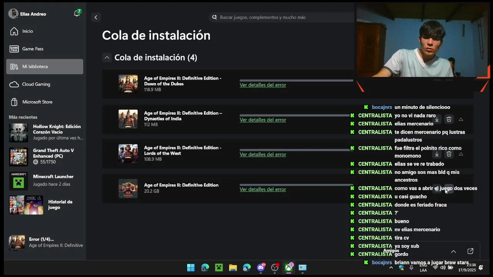Show hidden system tray icons
493x277 pixels.
pos(391,267)
